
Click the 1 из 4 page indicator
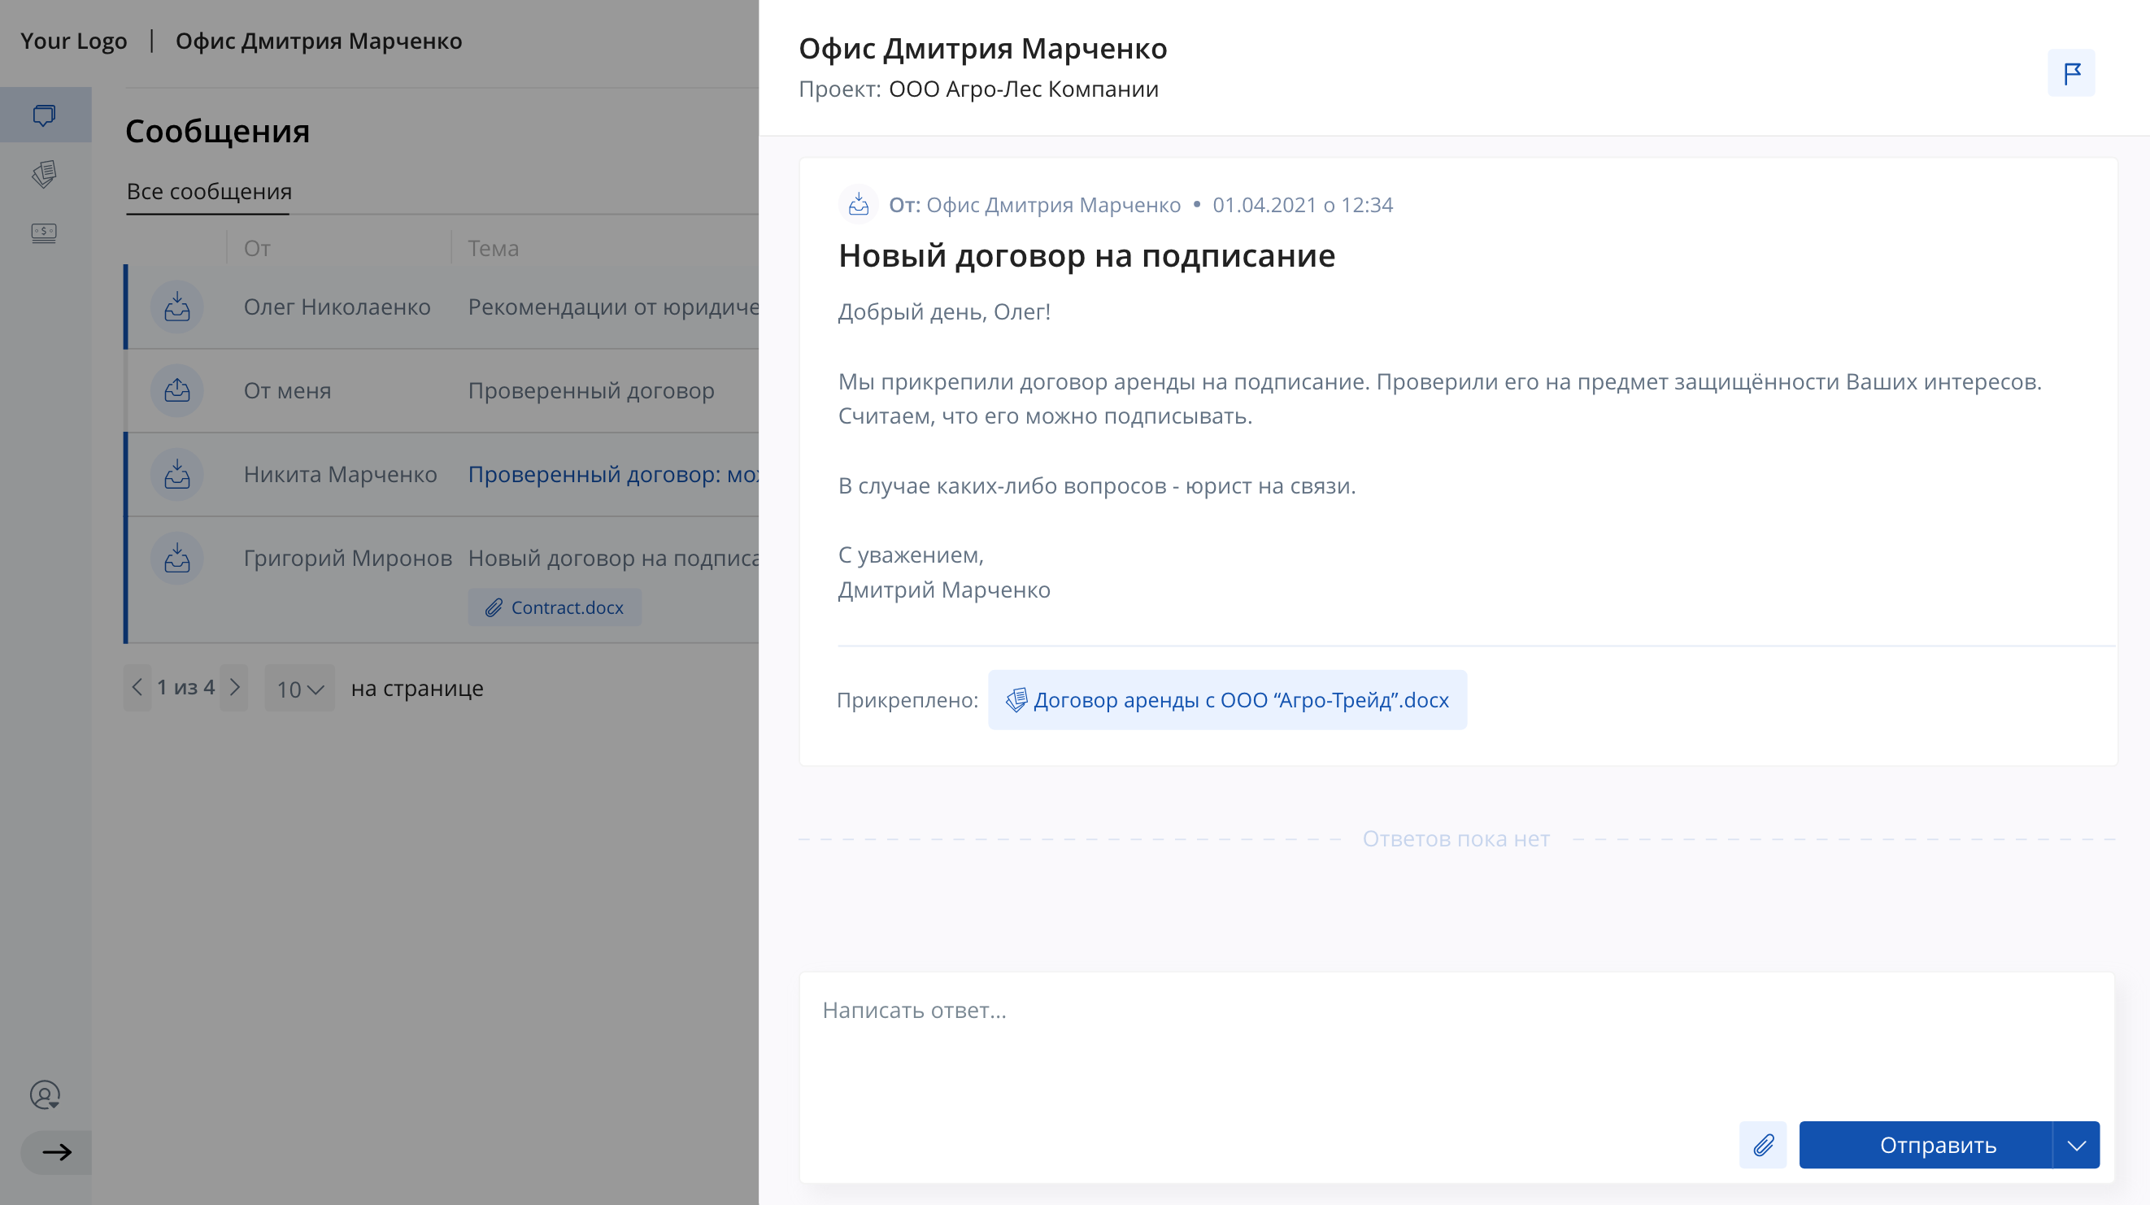tap(186, 688)
